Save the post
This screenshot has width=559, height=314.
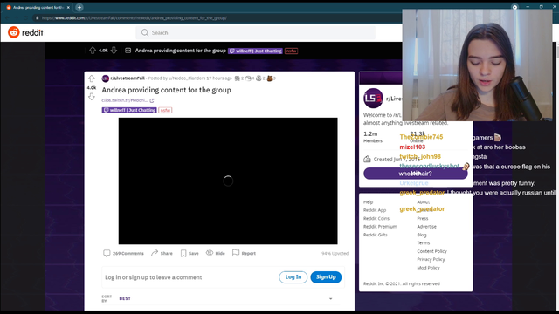190,253
